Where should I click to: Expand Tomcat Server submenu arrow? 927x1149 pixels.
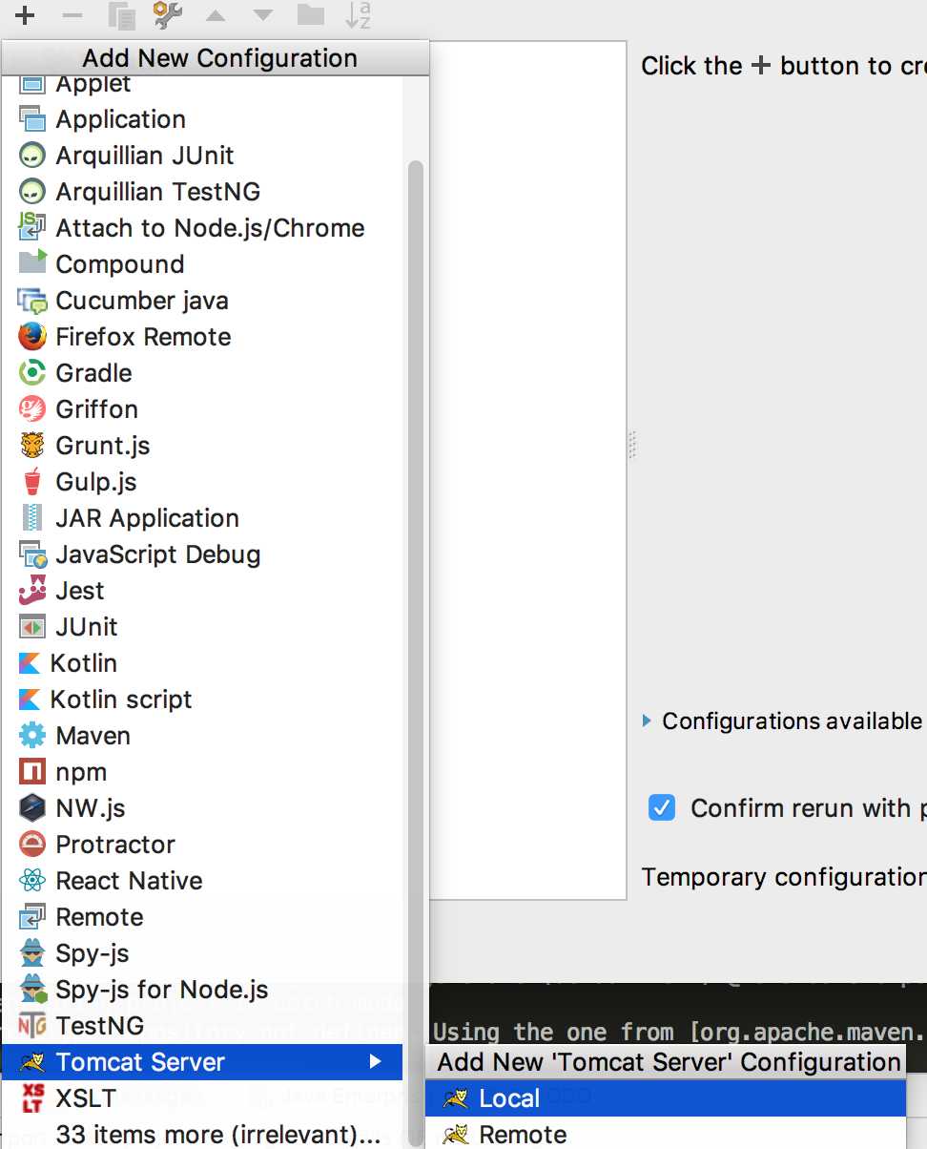pos(376,1062)
